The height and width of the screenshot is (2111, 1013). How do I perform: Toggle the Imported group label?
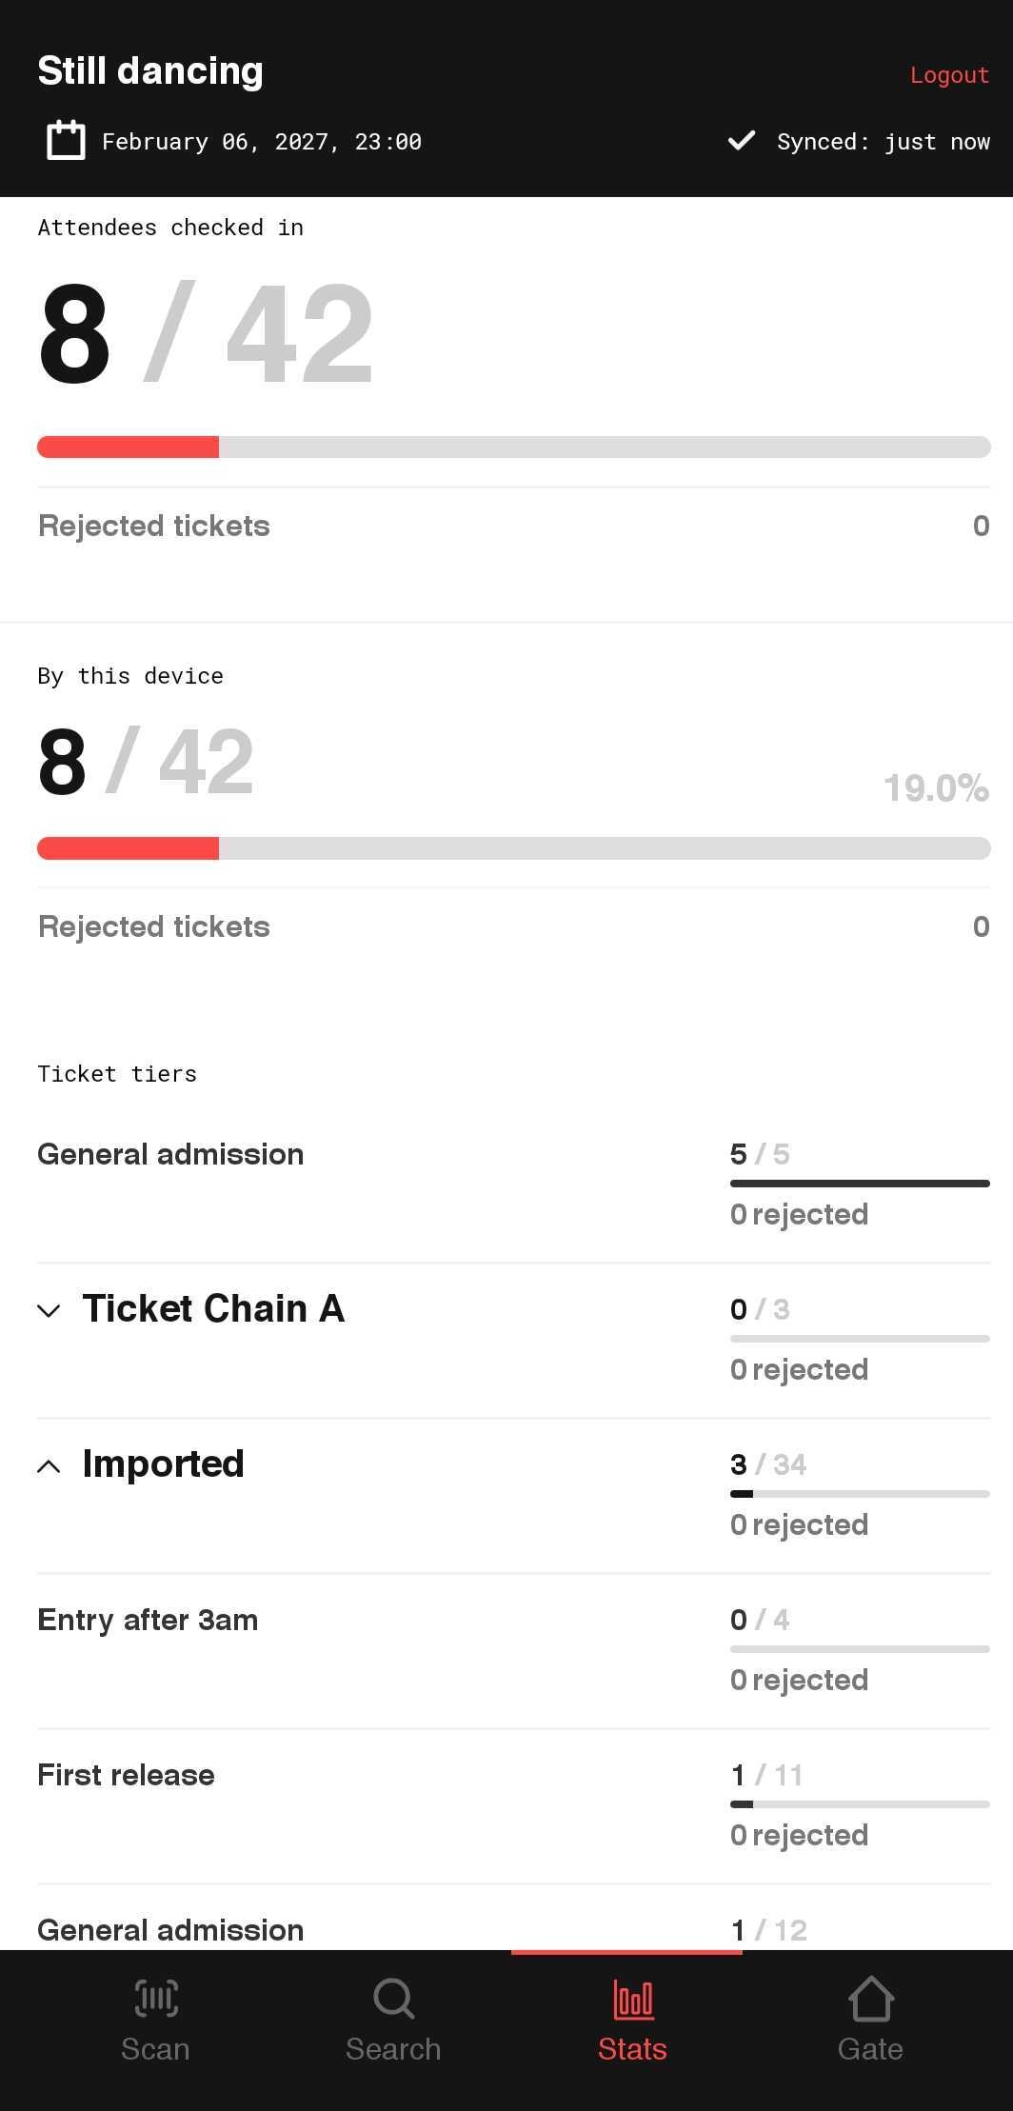(x=163, y=1464)
